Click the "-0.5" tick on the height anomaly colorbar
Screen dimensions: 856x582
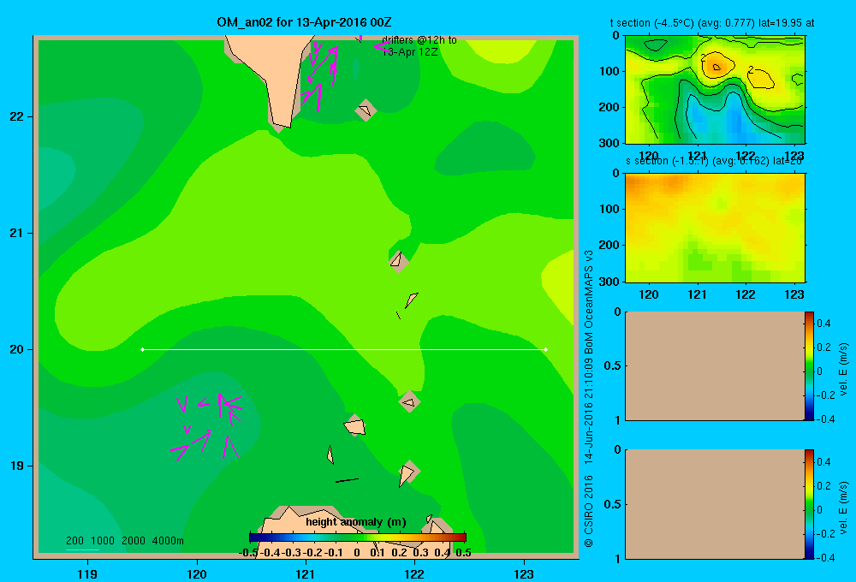click(249, 552)
